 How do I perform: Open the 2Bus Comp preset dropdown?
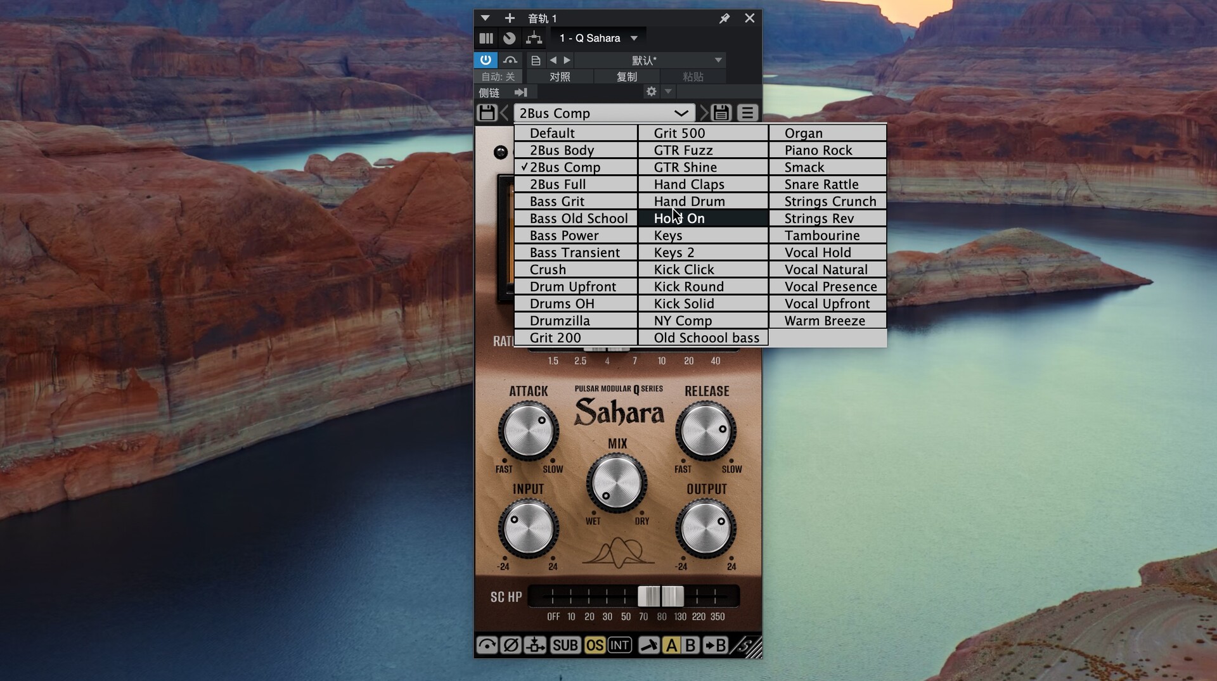click(604, 113)
